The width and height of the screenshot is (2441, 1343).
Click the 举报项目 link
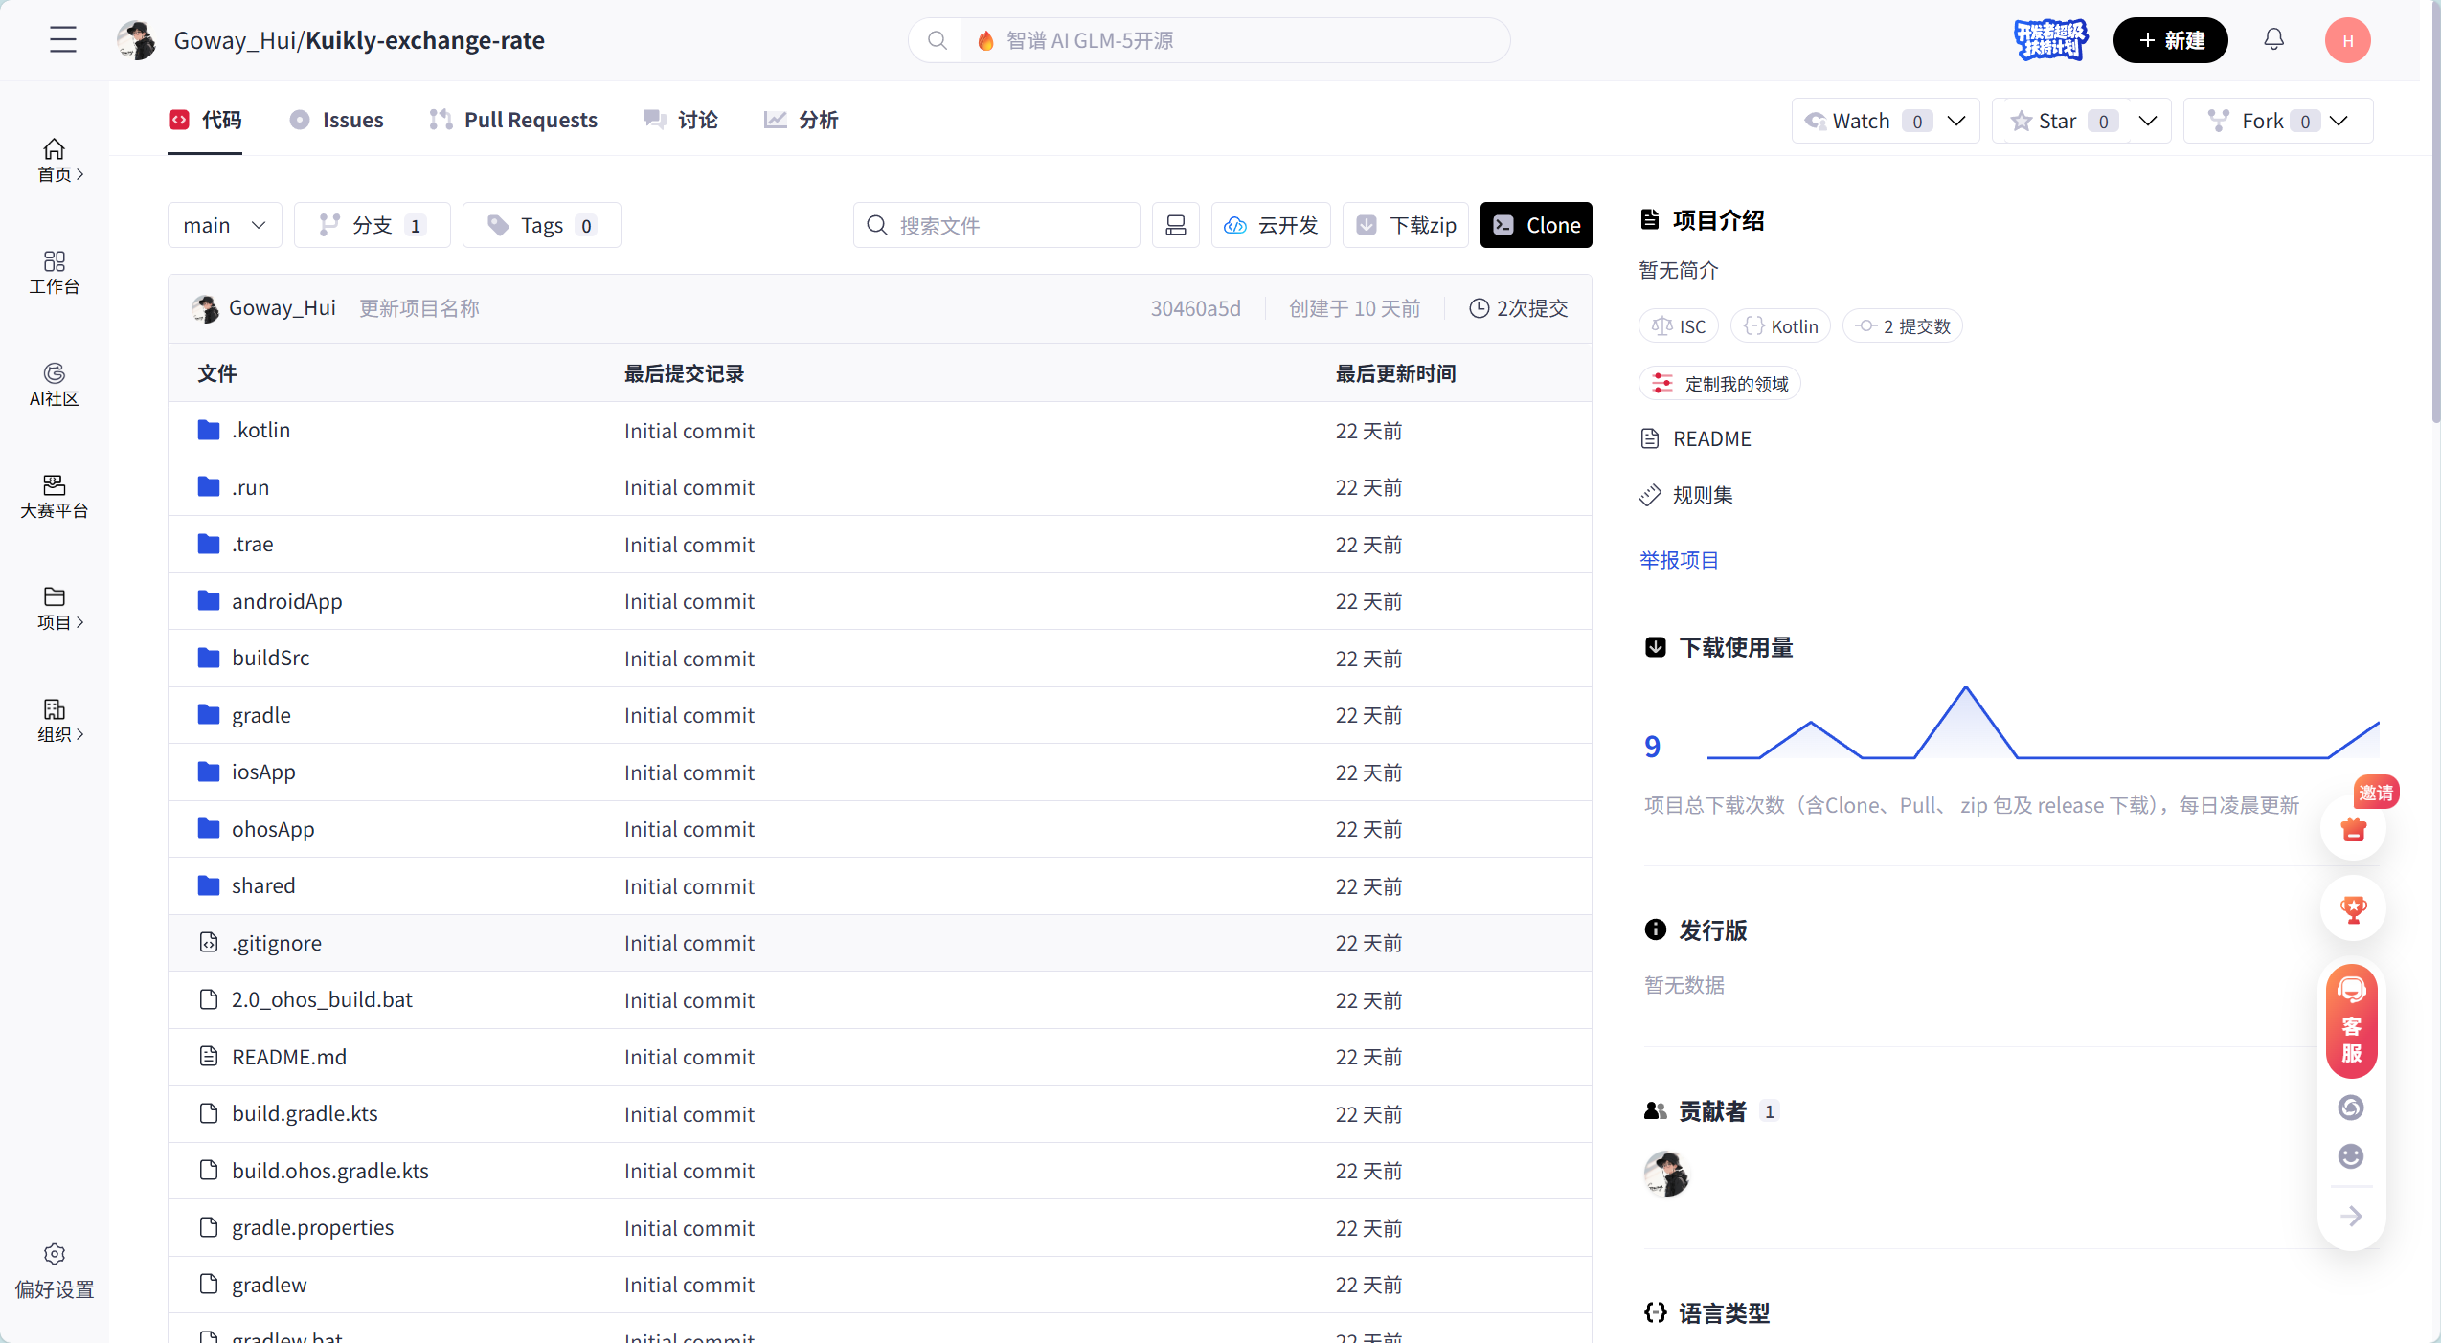(1679, 560)
